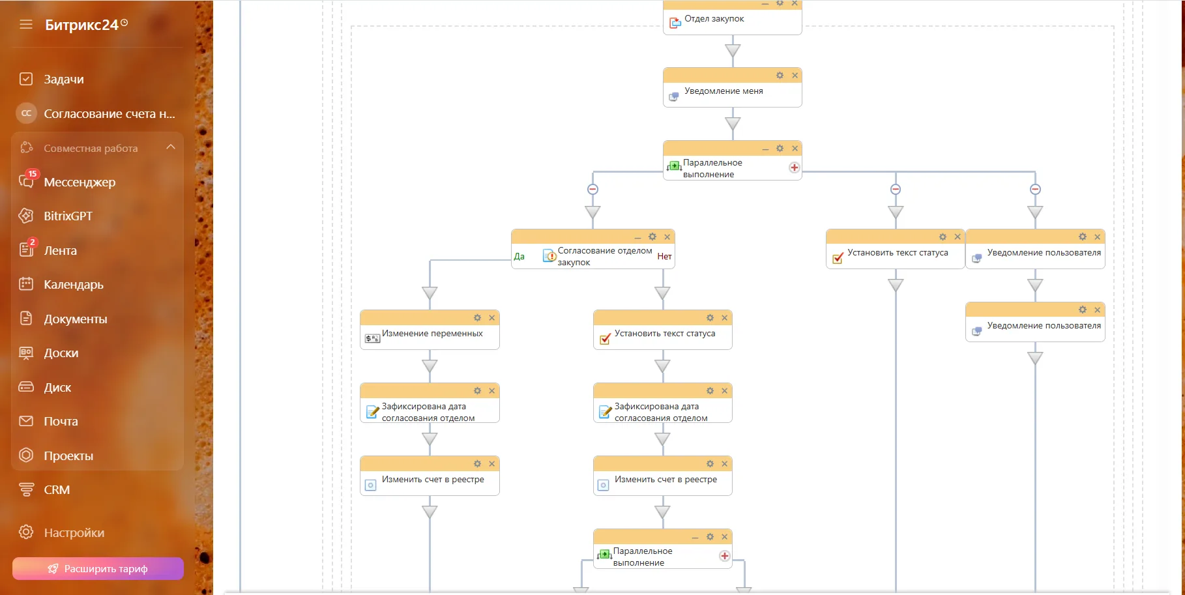Open settings of left Изменить счет в реестре
The width and height of the screenshot is (1185, 595).
(477, 464)
